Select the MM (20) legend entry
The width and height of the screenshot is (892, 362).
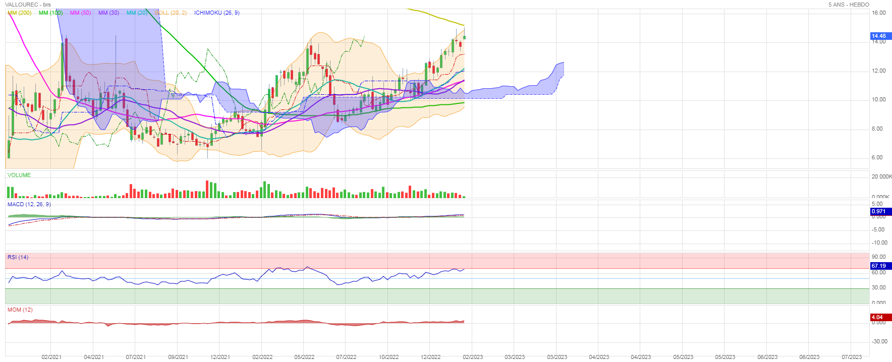click(137, 13)
